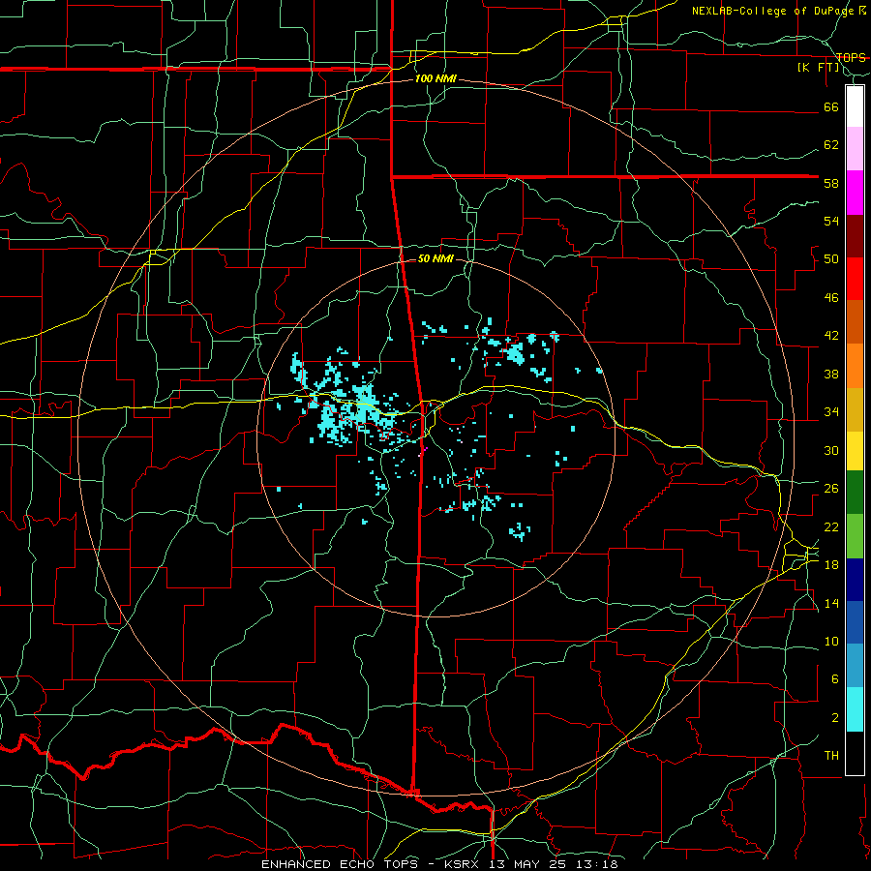Viewport: 871px width, 871px height.
Task: Click the dark red 54 kft swatch
Action: click(x=855, y=236)
